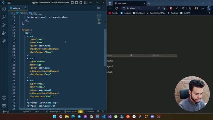Open the notifications bell
213x120 pixels.
click(103, 112)
